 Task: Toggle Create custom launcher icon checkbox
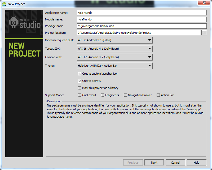(79, 74)
